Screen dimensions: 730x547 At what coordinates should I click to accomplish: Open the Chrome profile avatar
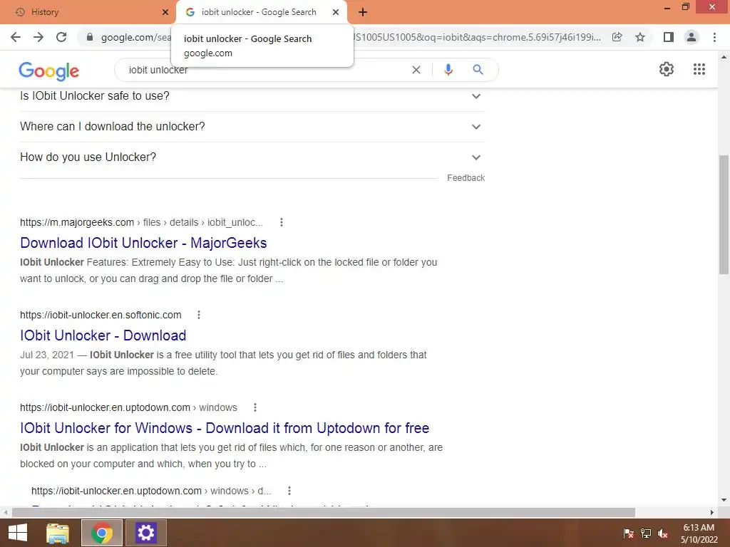click(692, 37)
